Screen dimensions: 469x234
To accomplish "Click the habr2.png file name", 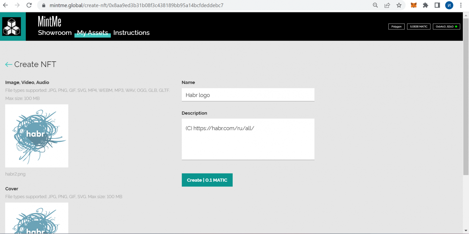I will [x=15, y=174].
